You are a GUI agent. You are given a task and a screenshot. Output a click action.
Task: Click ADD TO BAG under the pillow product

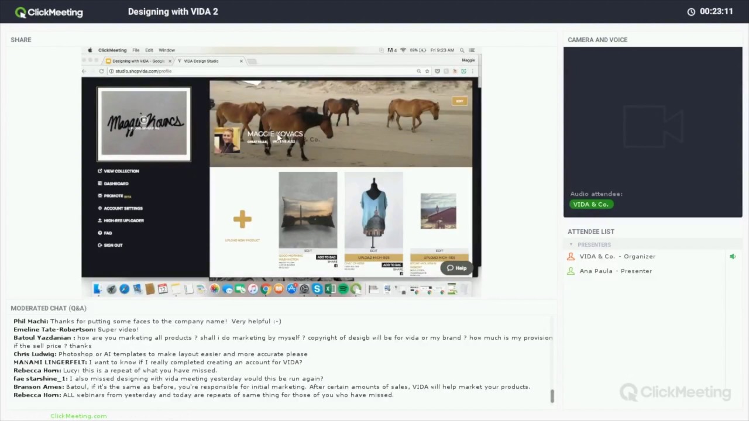[x=327, y=257]
